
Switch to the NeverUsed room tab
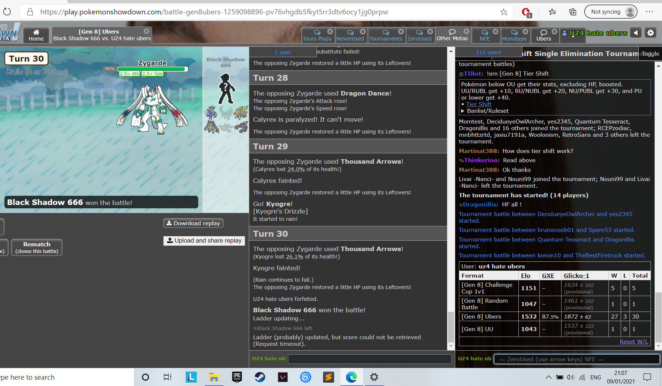[350, 35]
